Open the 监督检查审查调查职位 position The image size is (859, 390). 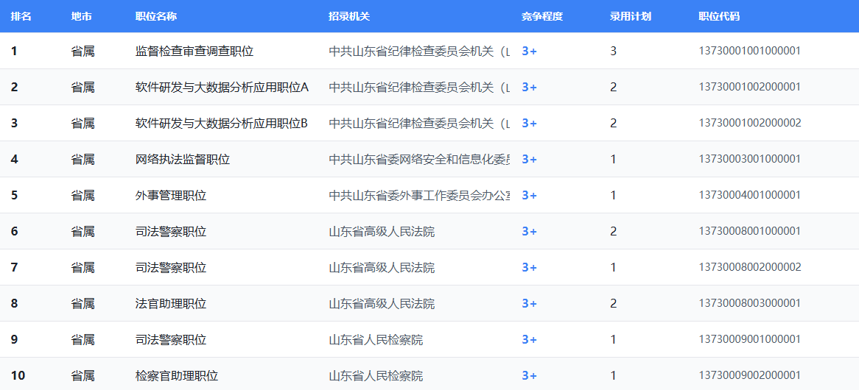[x=194, y=51]
